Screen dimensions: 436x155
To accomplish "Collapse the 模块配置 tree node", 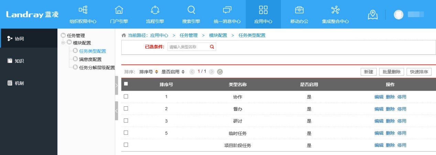I will click(x=64, y=43).
